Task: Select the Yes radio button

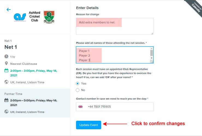Action: [78, 84]
